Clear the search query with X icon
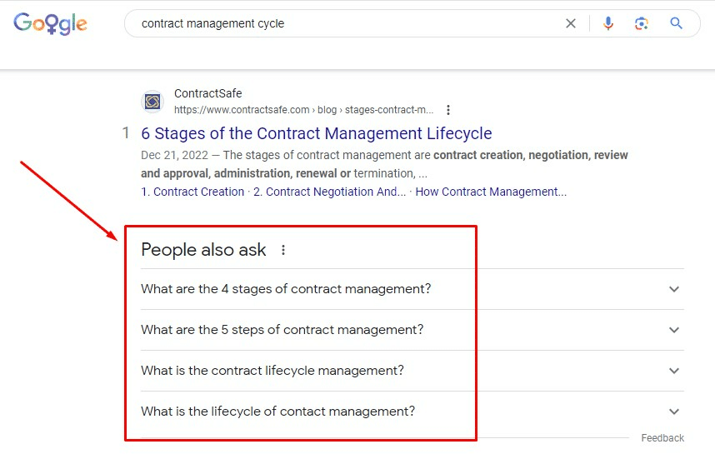The height and width of the screenshot is (459, 715). pos(571,23)
